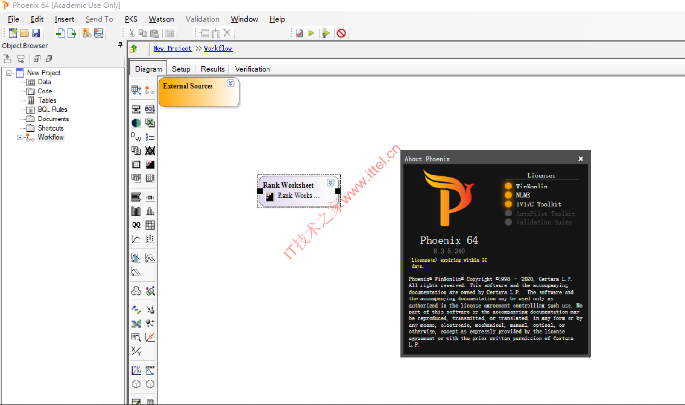
Task: Expand the External Sources chevron
Action: point(230,83)
